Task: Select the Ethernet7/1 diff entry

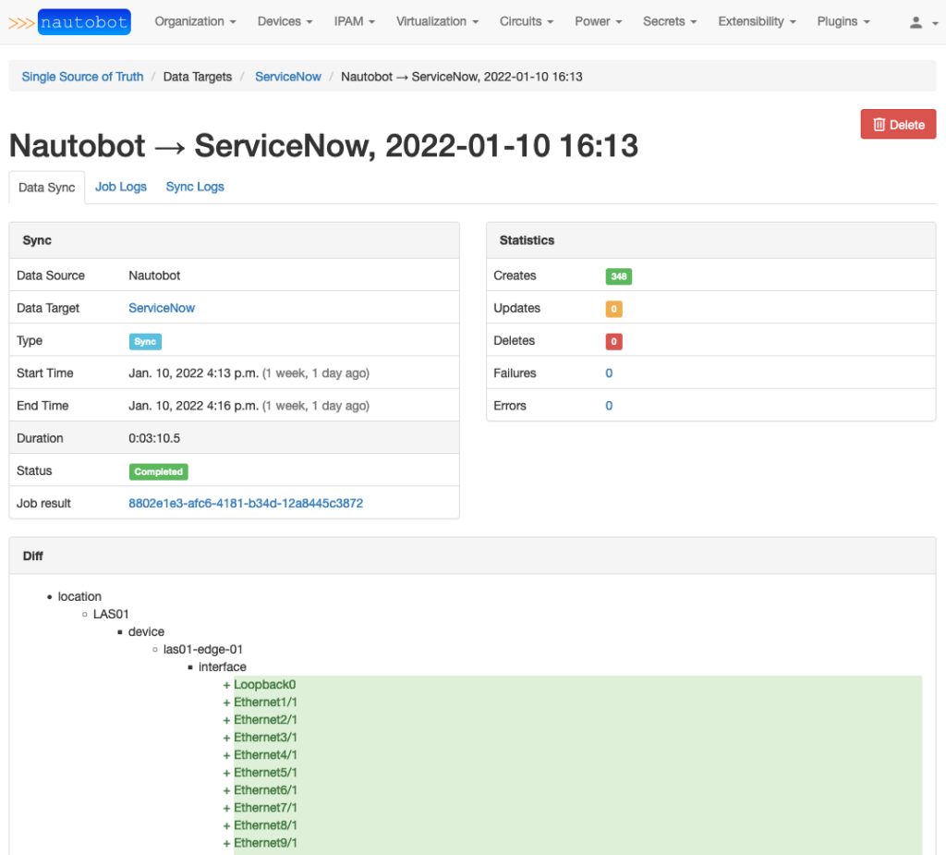Action: [x=265, y=807]
